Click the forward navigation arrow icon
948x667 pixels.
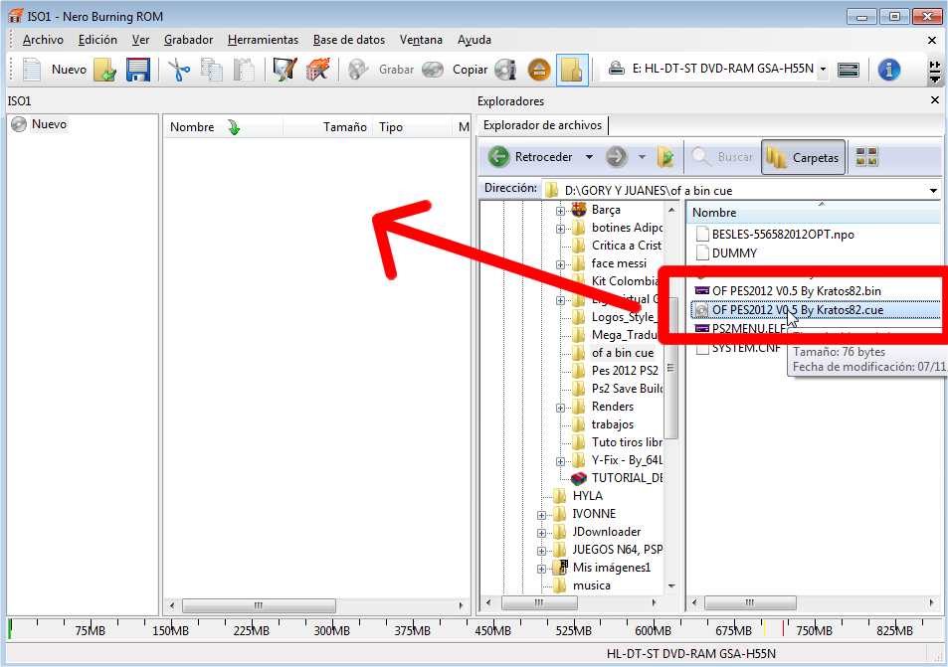tap(616, 157)
